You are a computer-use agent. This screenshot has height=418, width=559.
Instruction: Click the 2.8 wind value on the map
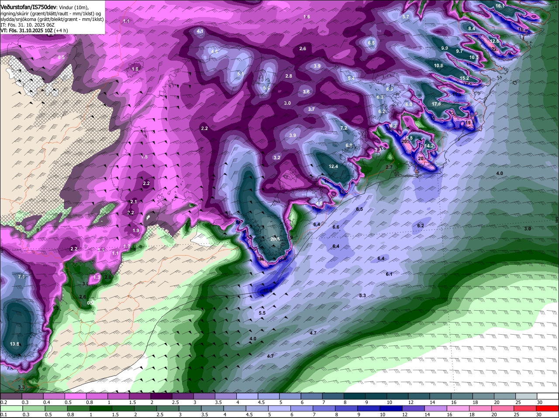pos(289,76)
